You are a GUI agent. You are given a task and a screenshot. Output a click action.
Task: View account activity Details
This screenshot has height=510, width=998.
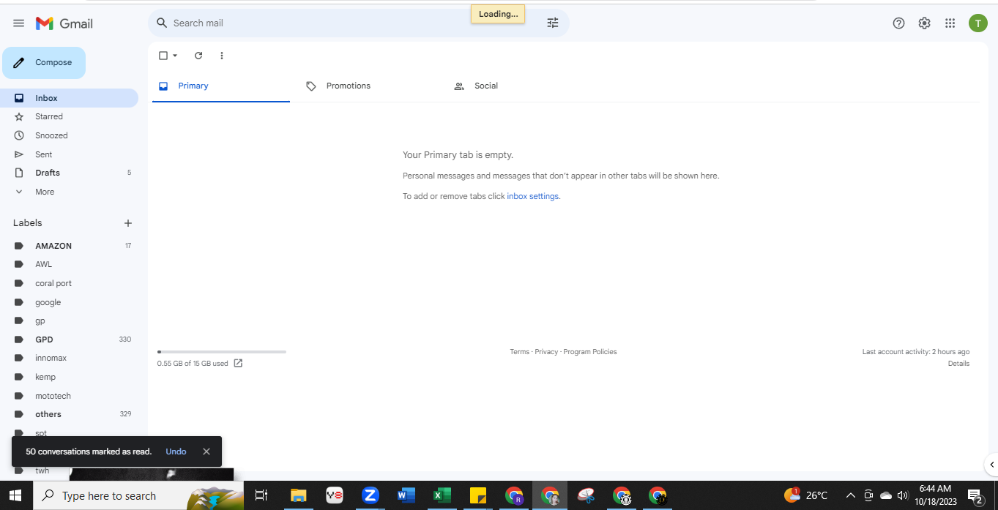[x=958, y=364]
